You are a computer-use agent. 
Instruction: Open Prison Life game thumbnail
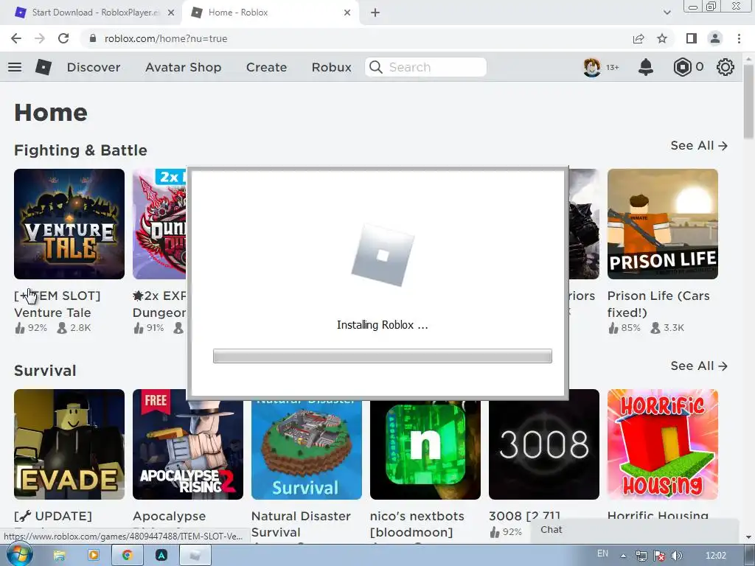(x=663, y=224)
